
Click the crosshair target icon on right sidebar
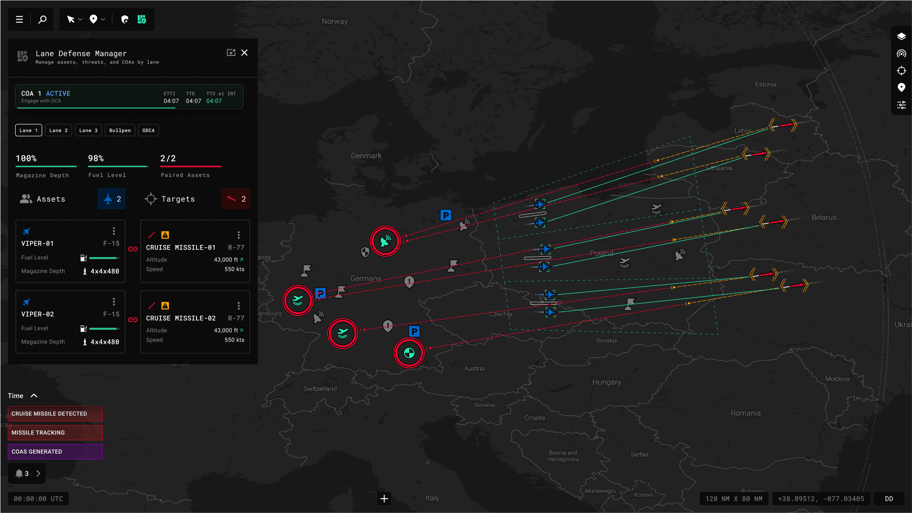(901, 71)
